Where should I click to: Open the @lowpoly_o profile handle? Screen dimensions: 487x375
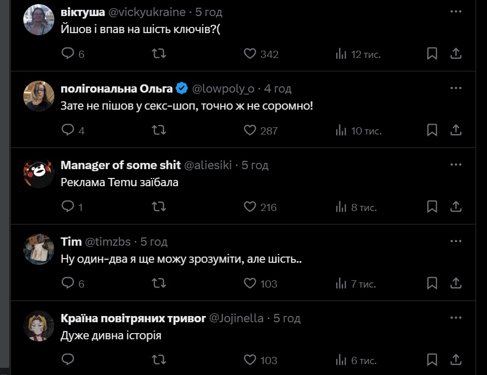pos(223,89)
